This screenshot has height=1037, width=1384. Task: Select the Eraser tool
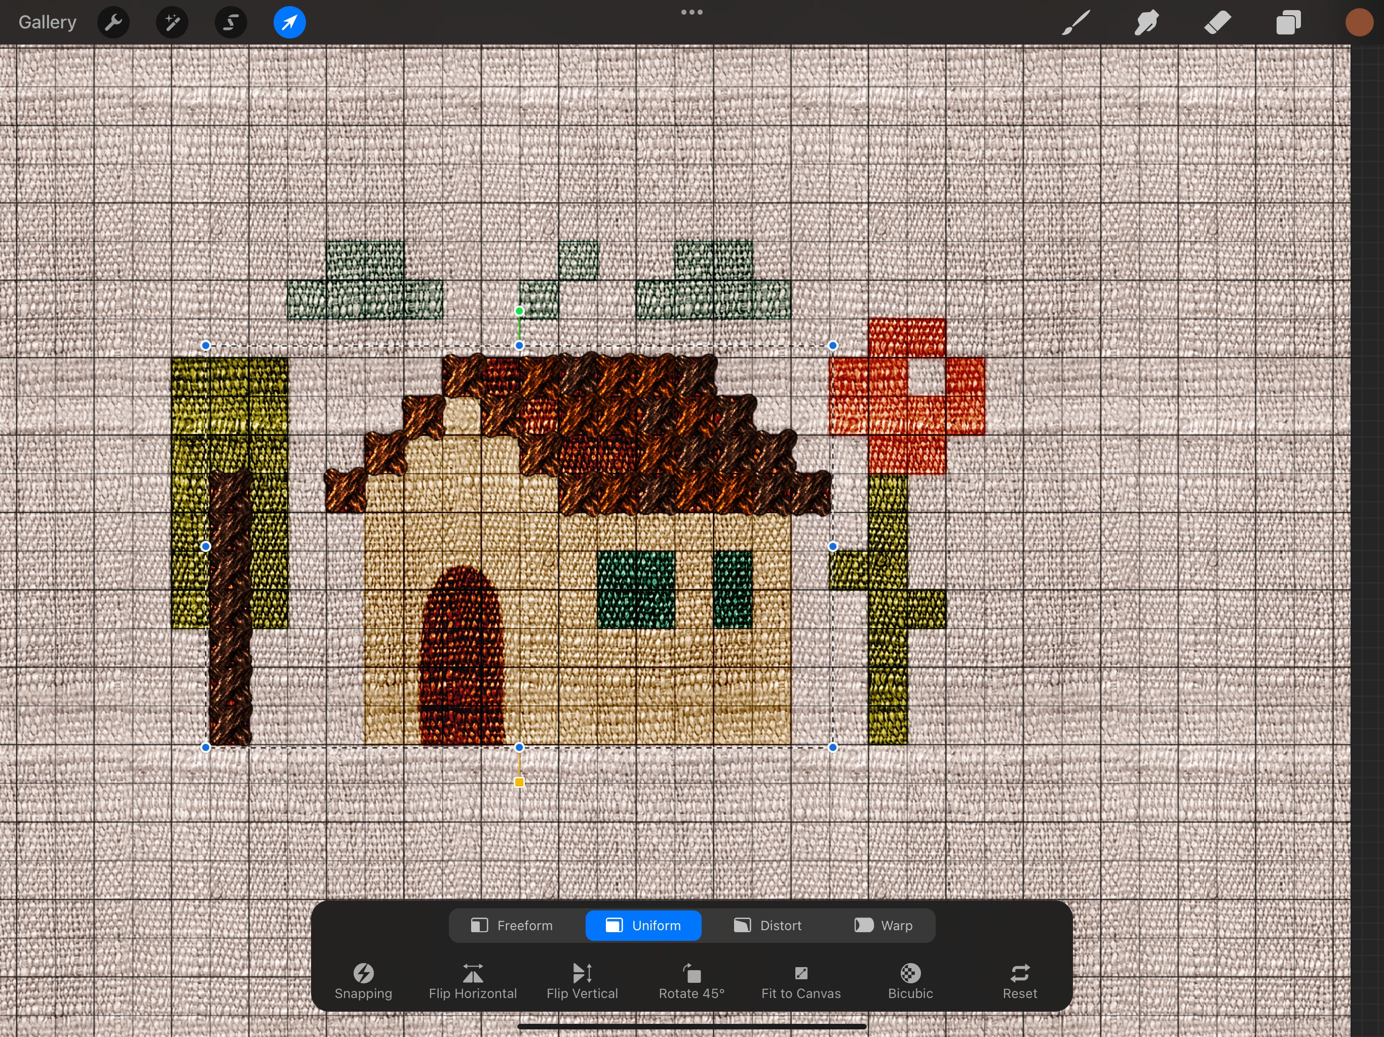coord(1217,22)
